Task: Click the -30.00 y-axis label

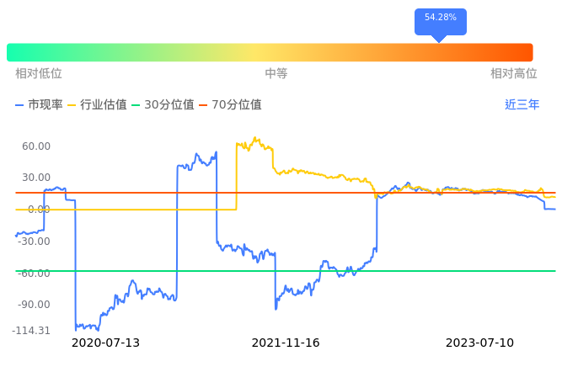Action: [x=35, y=242]
